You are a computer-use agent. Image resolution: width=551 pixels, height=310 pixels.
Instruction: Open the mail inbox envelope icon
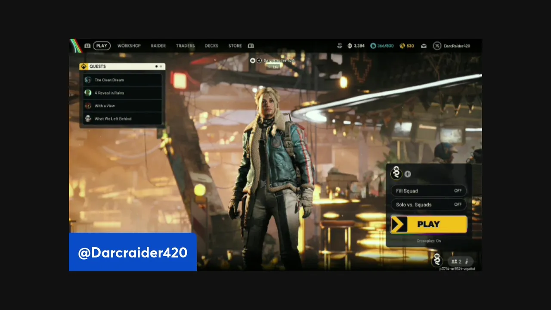coord(424,46)
